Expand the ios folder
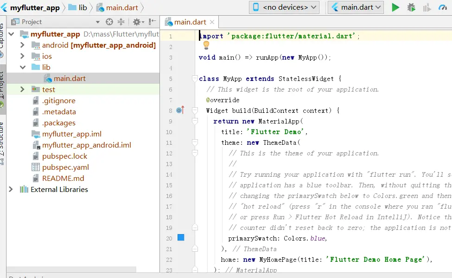The width and height of the screenshot is (452, 278). tap(22, 56)
